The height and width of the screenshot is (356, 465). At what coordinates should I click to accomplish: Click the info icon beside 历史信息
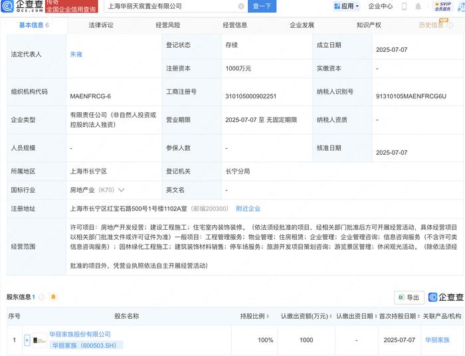pos(450,25)
